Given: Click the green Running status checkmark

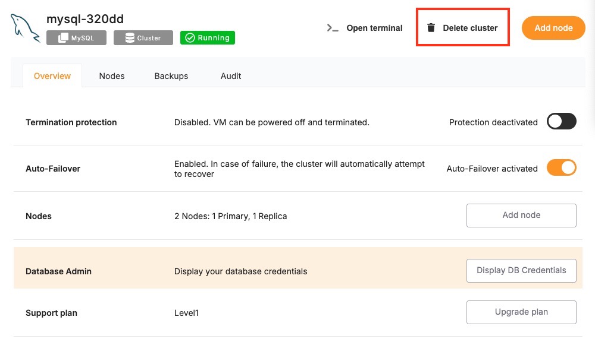Looking at the screenshot, I should click(190, 38).
